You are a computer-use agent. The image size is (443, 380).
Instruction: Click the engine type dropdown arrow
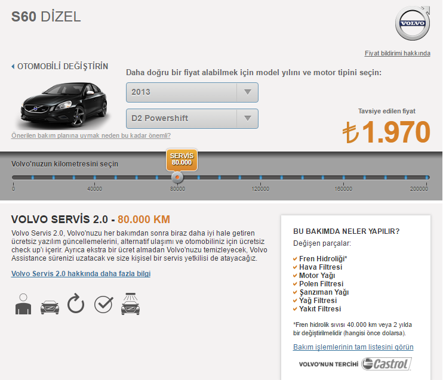(248, 119)
